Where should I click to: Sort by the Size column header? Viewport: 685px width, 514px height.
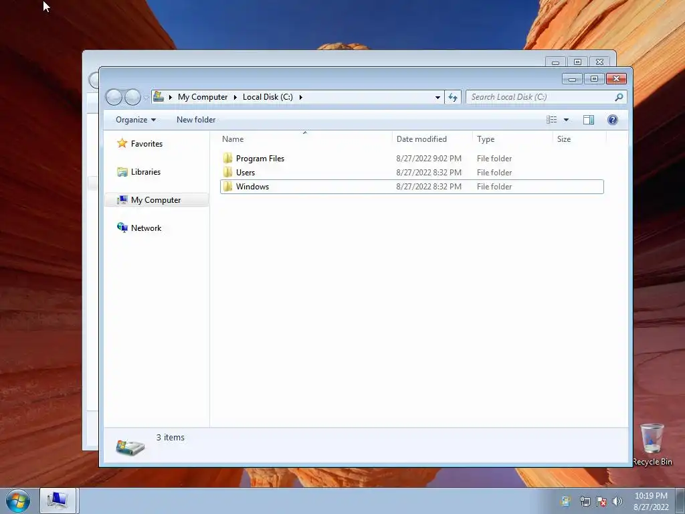[580, 139]
